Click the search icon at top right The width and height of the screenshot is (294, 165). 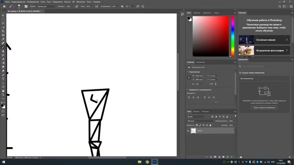pos(280,6)
